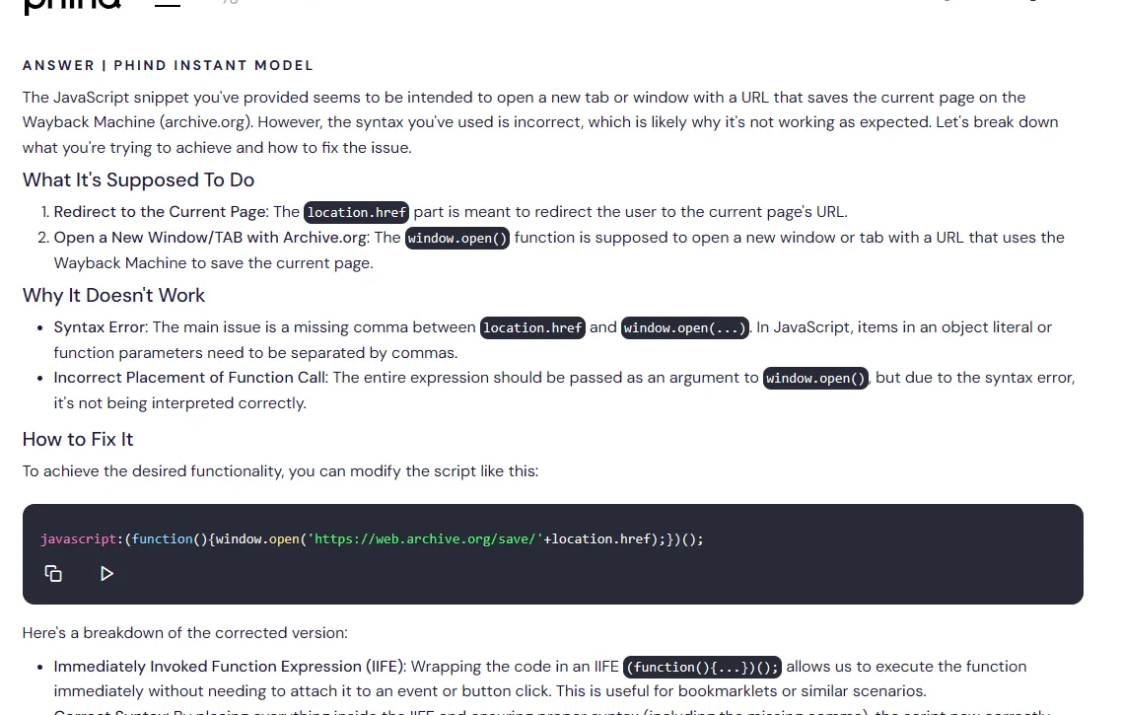Select the copy icon below the code block

(53, 573)
